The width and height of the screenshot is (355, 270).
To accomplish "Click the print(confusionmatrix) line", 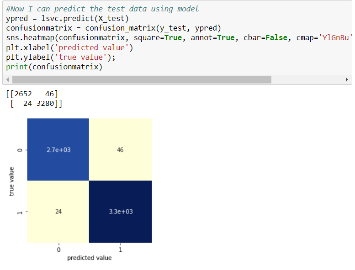I will 54,67.
